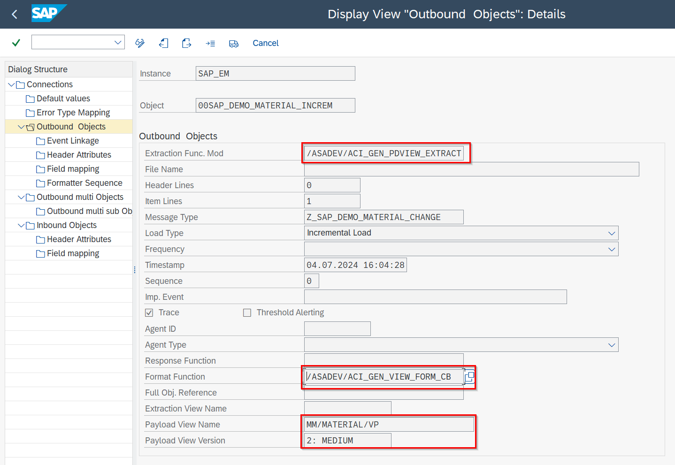Click the folder icon beside Event Linkage
This screenshot has height=465, width=675.
coord(40,141)
